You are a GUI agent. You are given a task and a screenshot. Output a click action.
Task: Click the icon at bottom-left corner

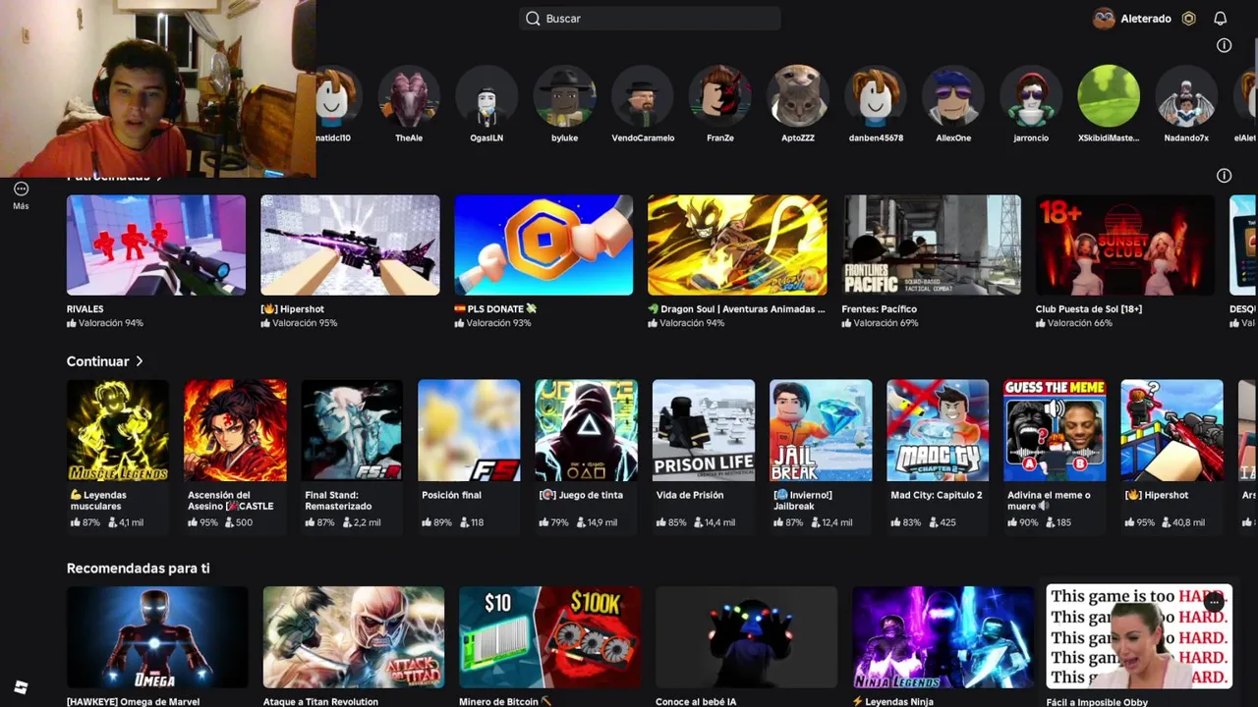pos(21,687)
